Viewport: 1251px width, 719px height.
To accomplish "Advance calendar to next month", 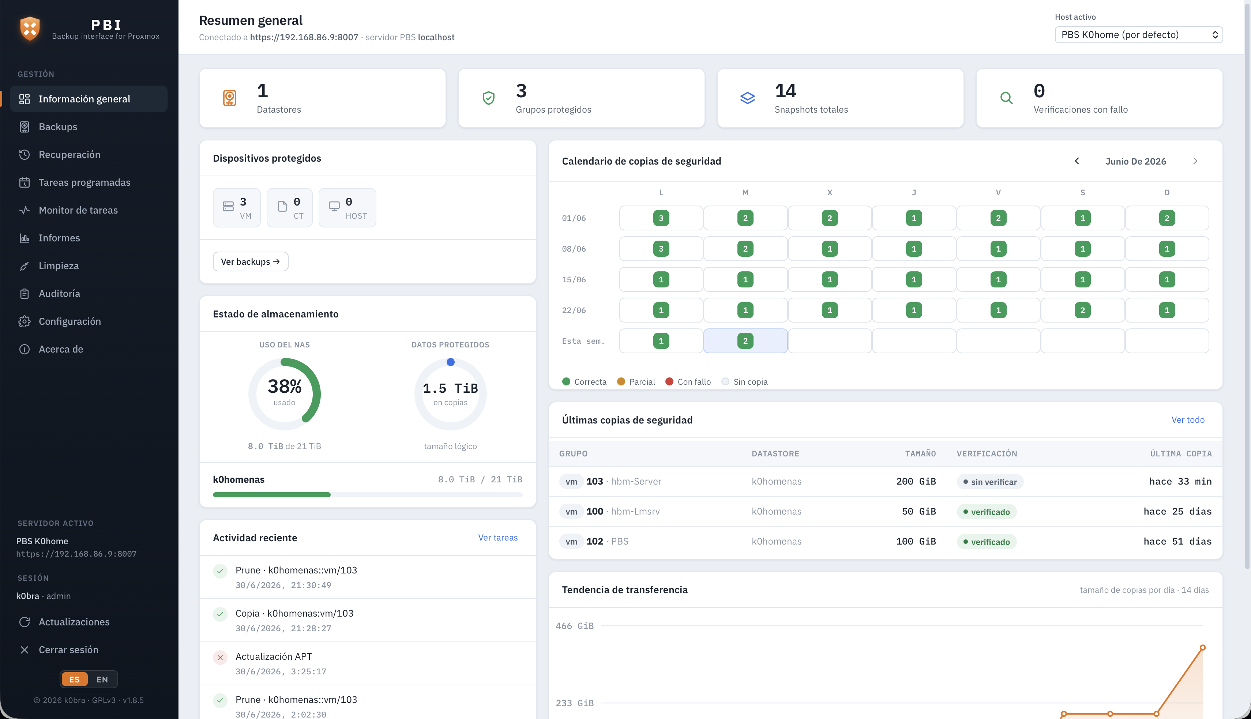I will click(x=1195, y=161).
